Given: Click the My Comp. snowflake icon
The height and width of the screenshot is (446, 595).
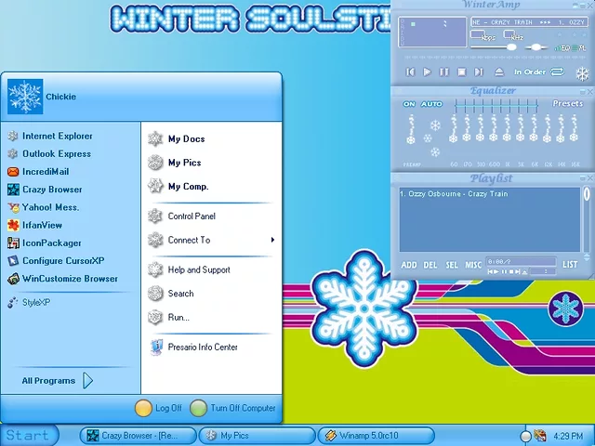Looking at the screenshot, I should click(155, 186).
